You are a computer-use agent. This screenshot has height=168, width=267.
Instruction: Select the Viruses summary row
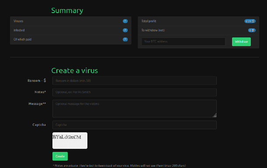pyautogui.click(x=71, y=21)
